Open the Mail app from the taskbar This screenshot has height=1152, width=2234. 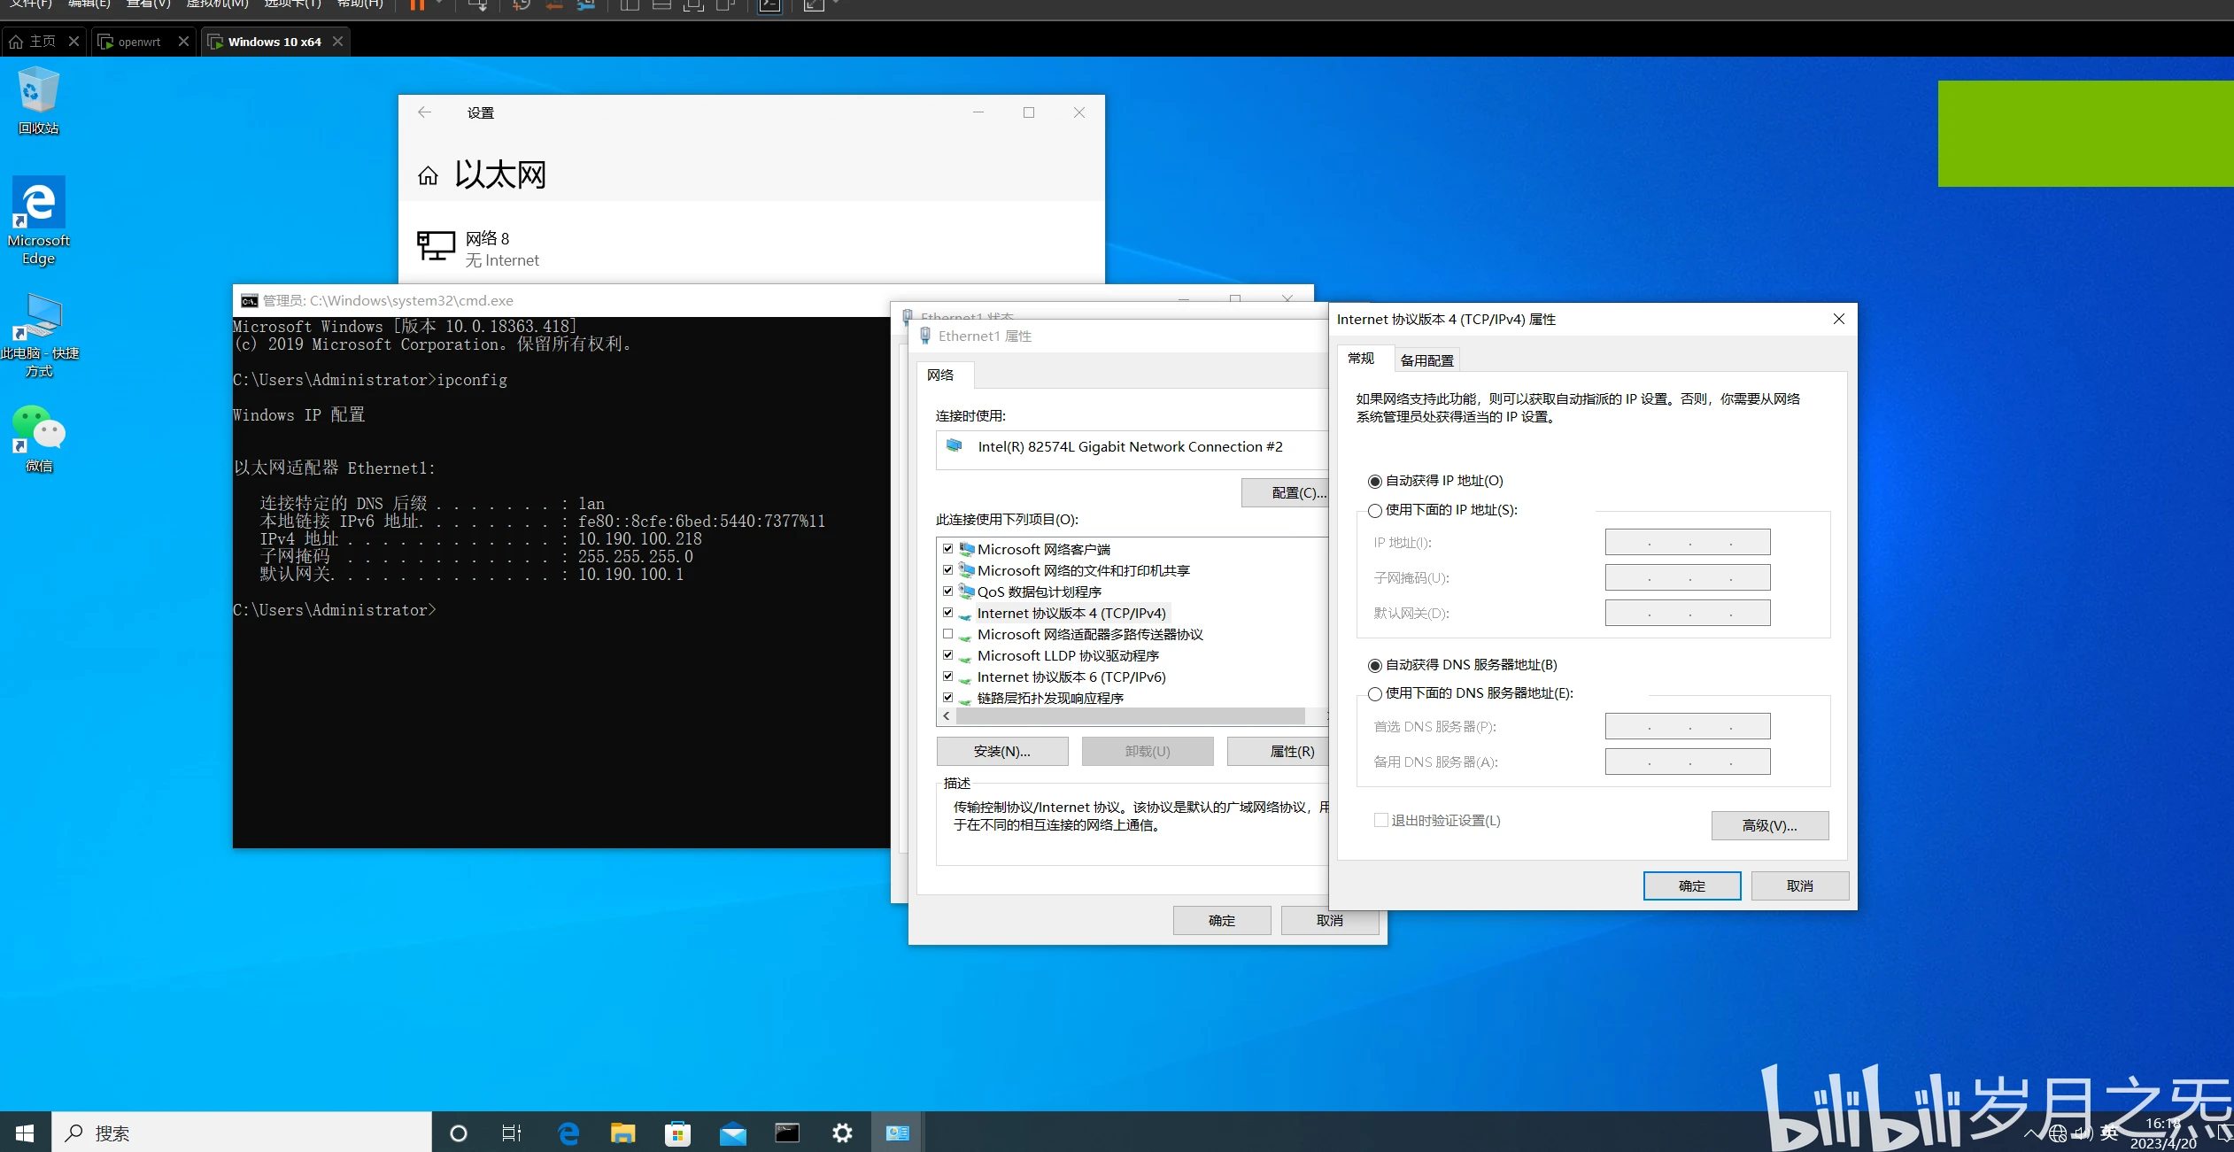click(732, 1133)
